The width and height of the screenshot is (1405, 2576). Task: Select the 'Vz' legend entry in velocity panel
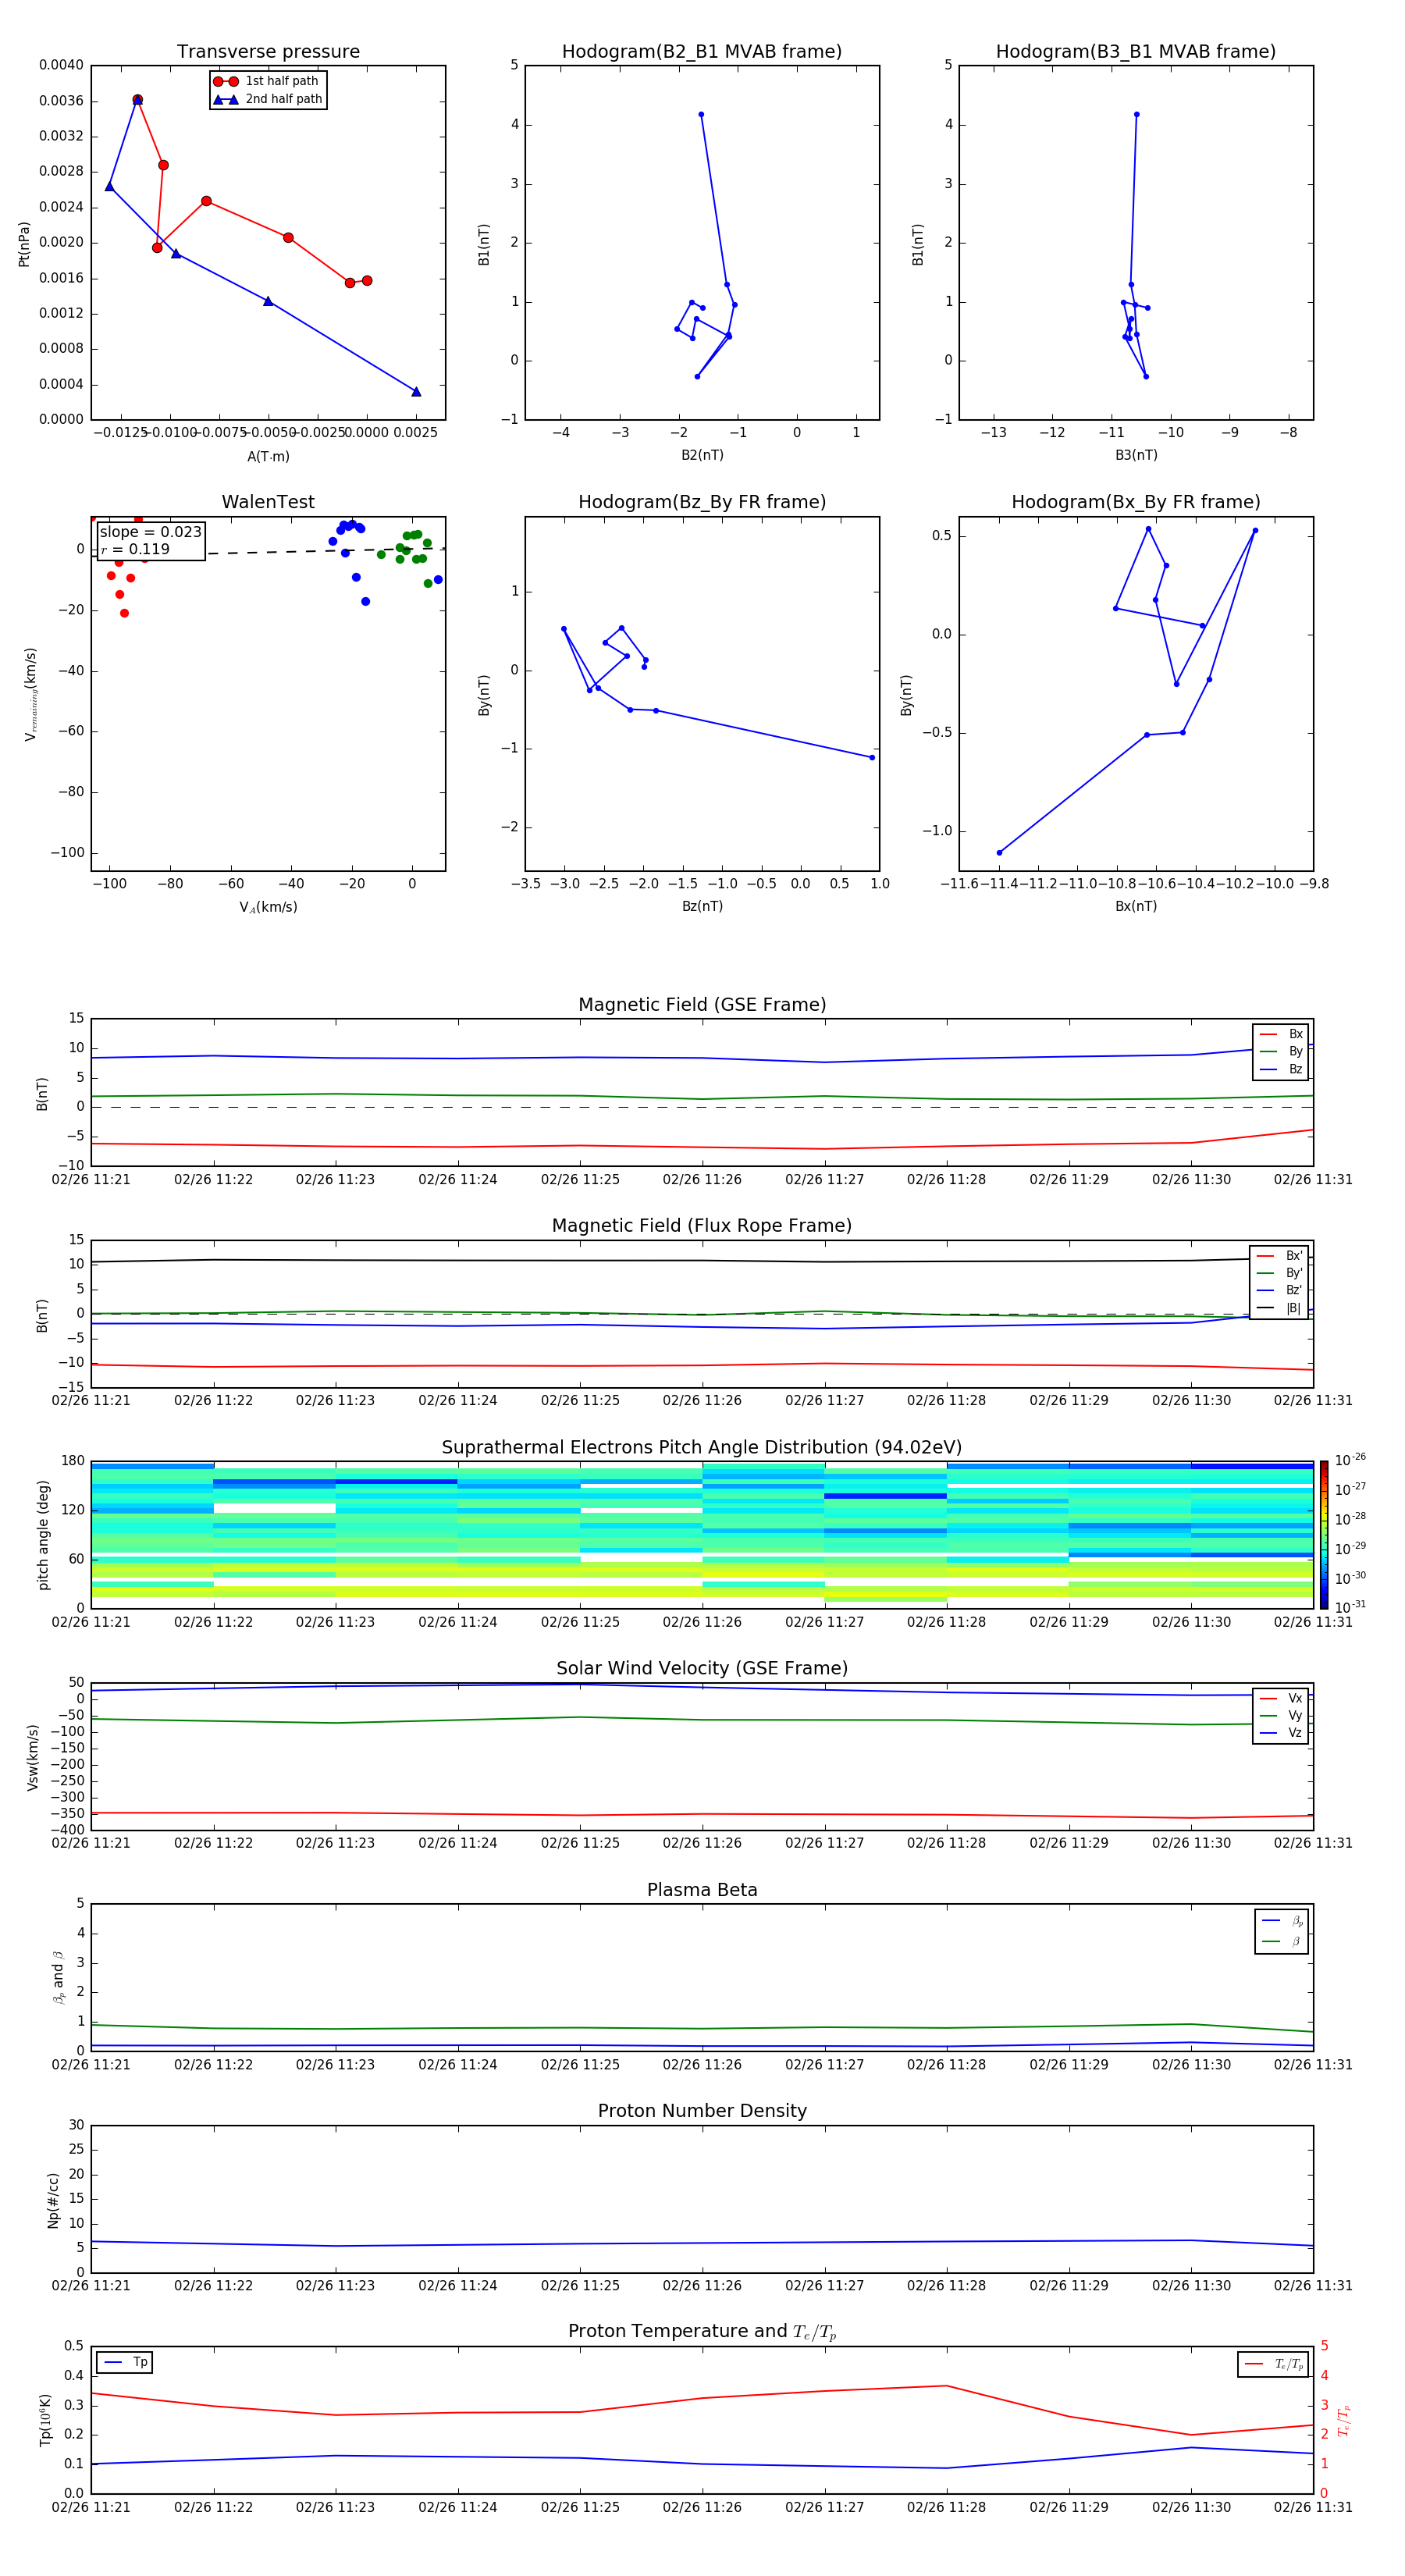[1281, 1733]
